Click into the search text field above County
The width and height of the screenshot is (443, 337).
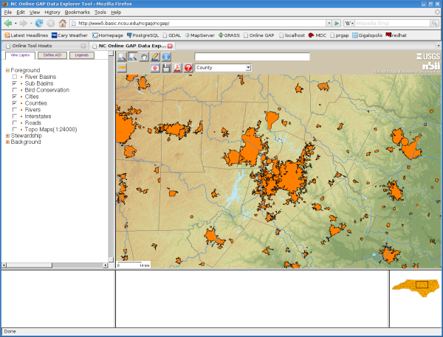coord(252,57)
